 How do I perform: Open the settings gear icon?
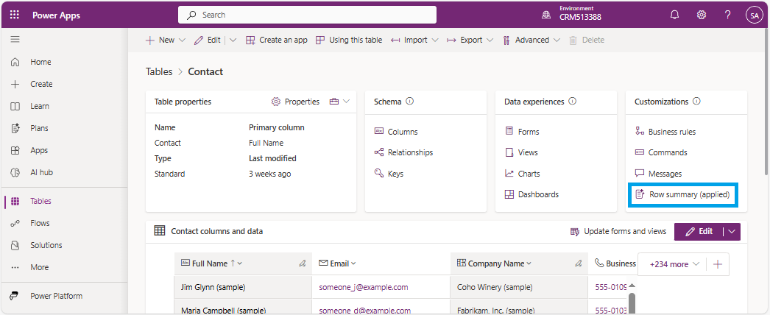tap(702, 15)
